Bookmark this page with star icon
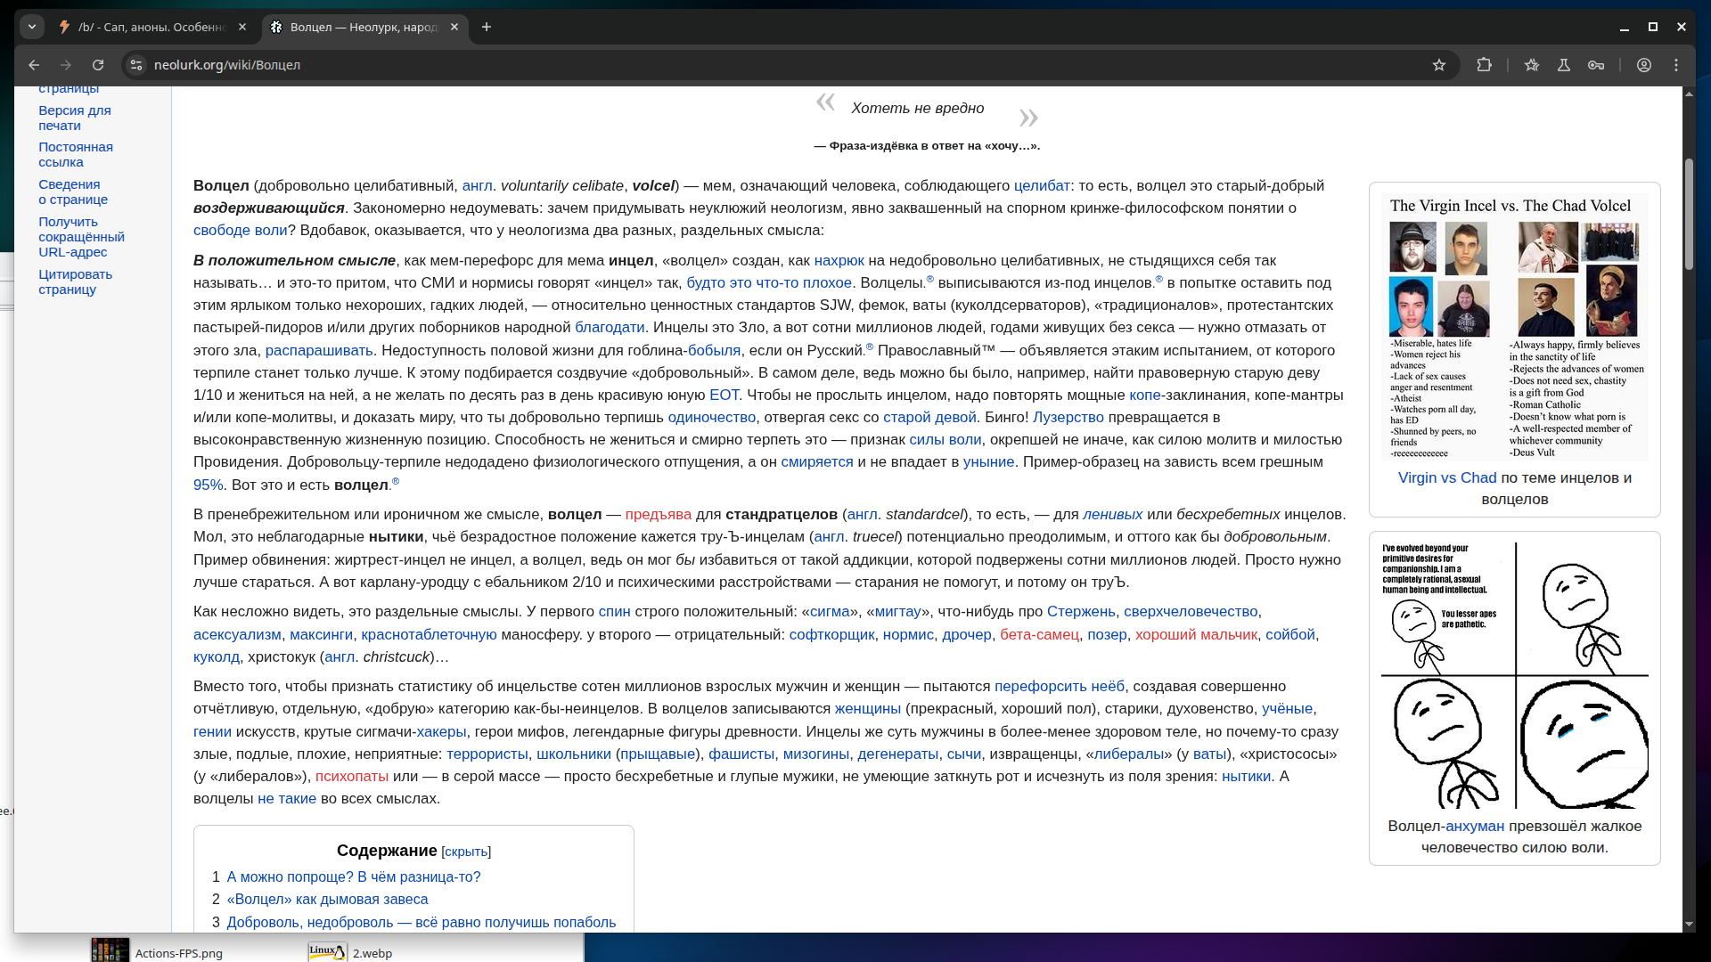The image size is (1711, 962). click(x=1438, y=65)
